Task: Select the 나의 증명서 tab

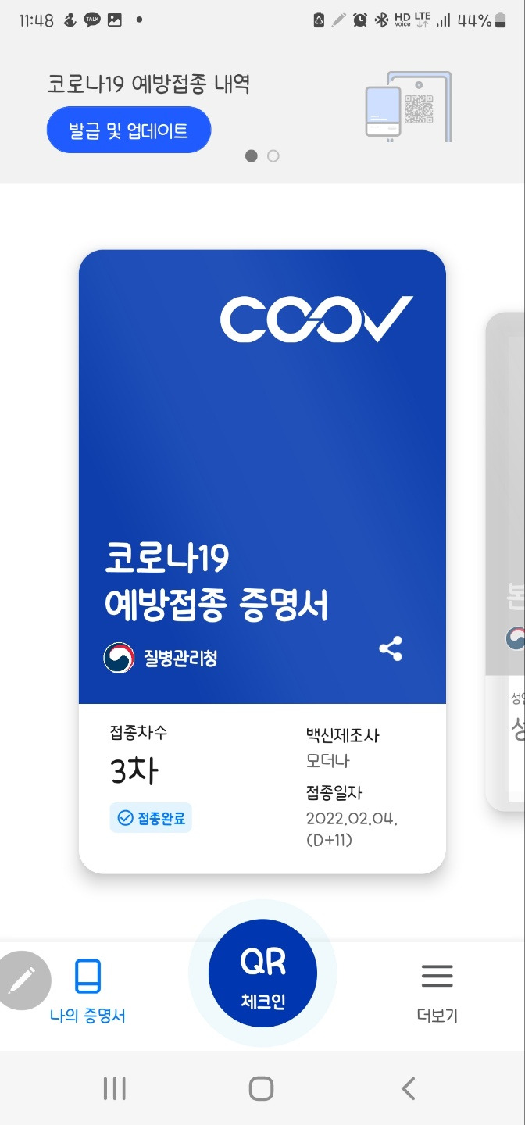Action: click(x=87, y=991)
